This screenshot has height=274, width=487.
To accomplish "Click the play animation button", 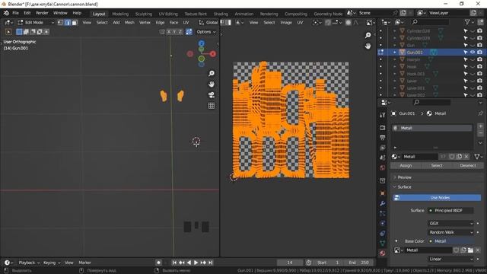I will [196, 263].
